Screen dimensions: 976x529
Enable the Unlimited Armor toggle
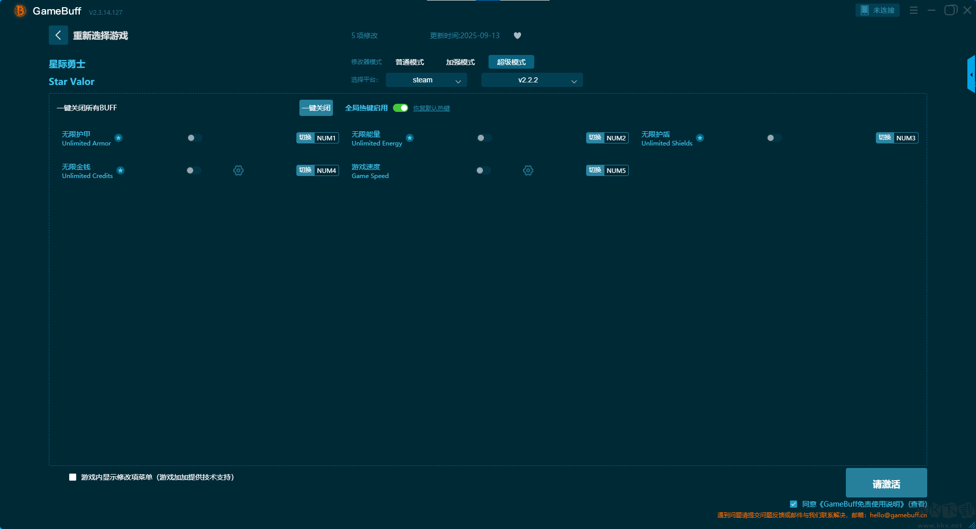point(194,138)
